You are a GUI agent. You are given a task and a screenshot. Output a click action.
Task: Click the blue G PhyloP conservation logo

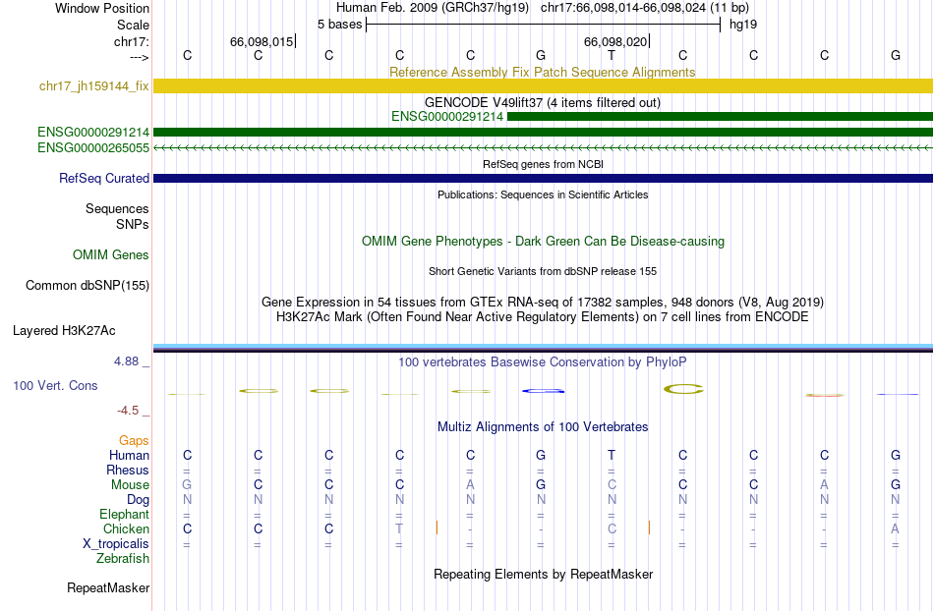click(x=543, y=391)
